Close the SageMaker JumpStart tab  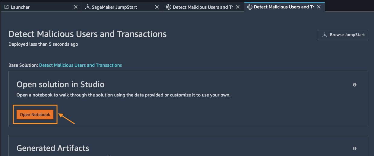[x=157, y=7]
